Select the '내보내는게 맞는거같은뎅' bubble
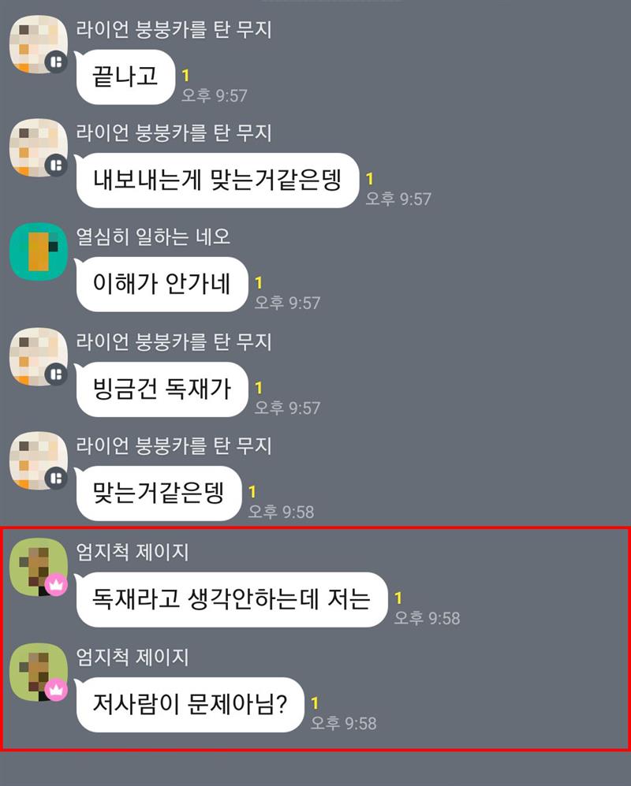The width and height of the screenshot is (631, 786). [x=218, y=181]
